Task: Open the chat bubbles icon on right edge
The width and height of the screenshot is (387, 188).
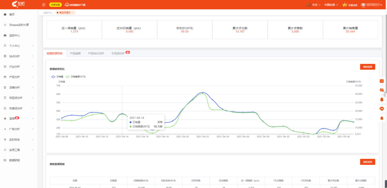Action: (x=382, y=90)
